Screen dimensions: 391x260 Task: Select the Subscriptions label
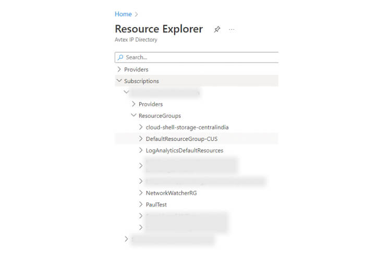coord(141,81)
